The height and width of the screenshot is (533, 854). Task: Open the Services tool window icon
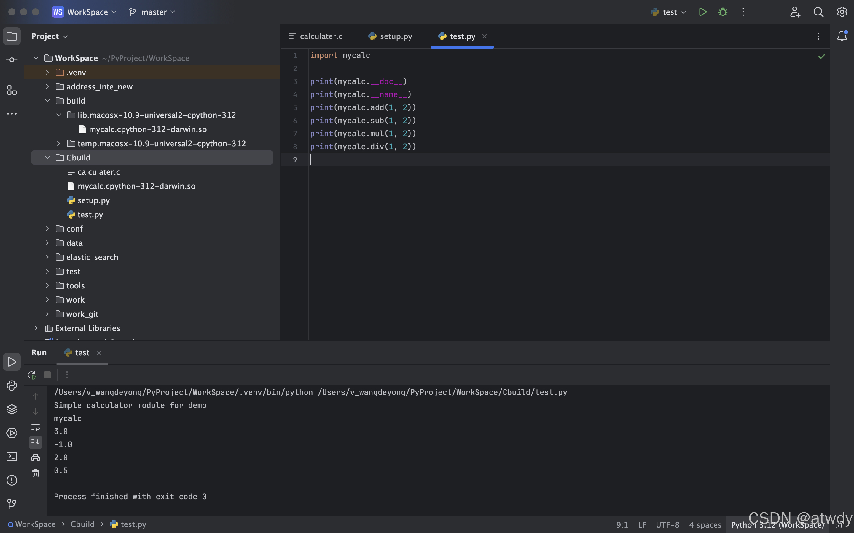pyautogui.click(x=12, y=433)
